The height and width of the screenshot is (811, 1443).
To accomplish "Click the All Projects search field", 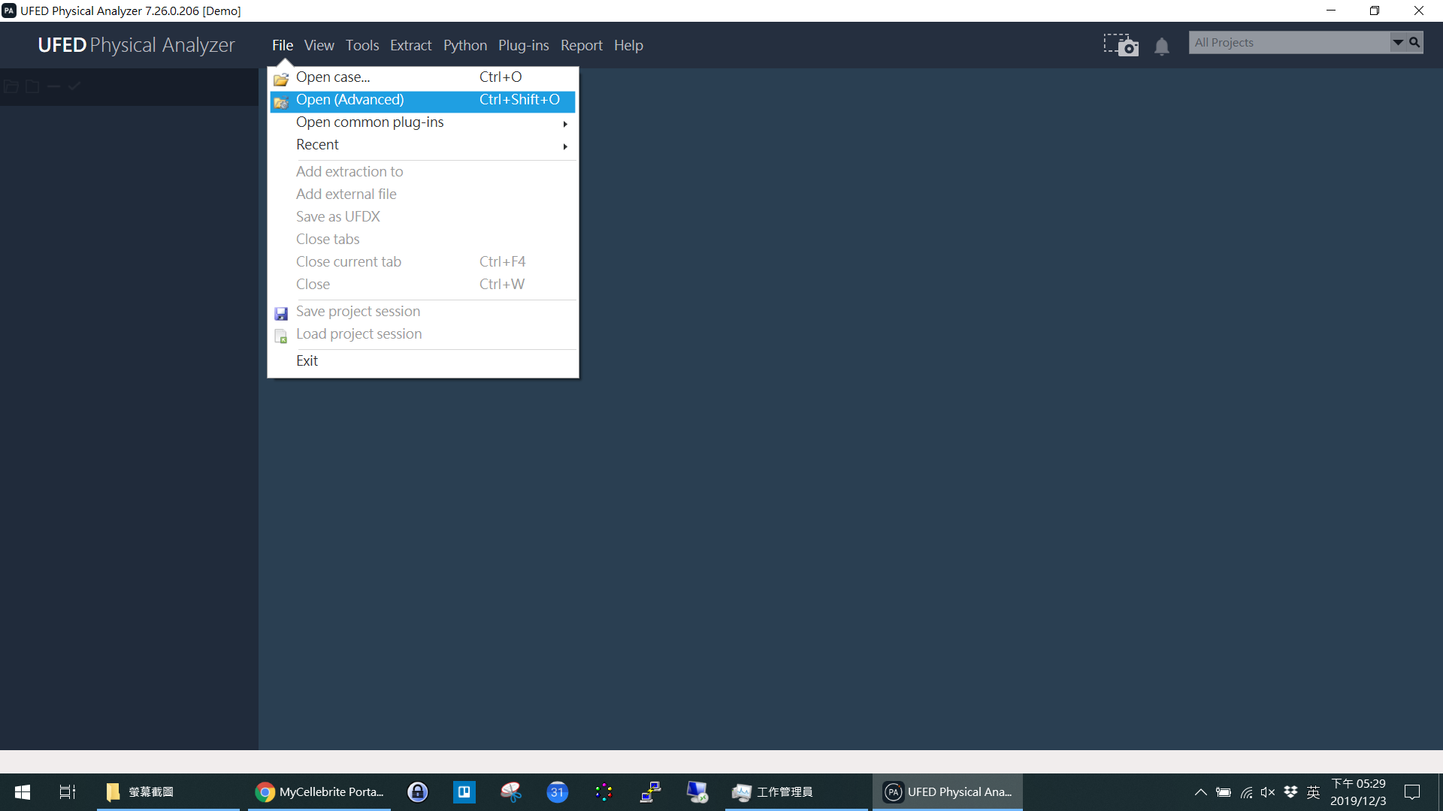I will pos(1290,43).
